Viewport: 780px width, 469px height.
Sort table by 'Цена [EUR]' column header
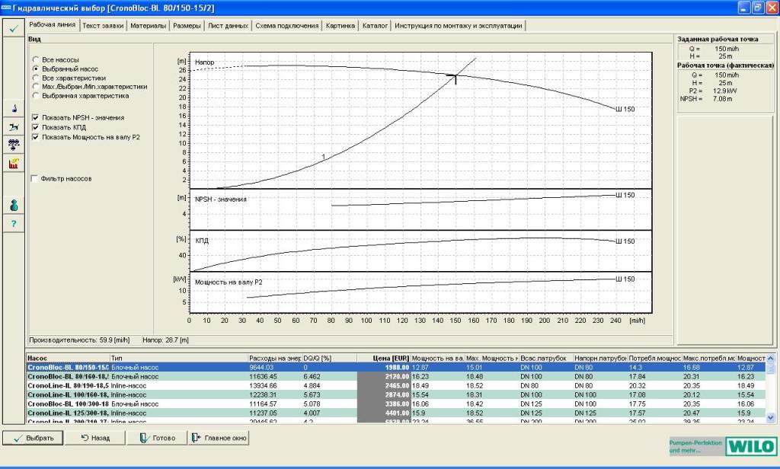pos(384,358)
